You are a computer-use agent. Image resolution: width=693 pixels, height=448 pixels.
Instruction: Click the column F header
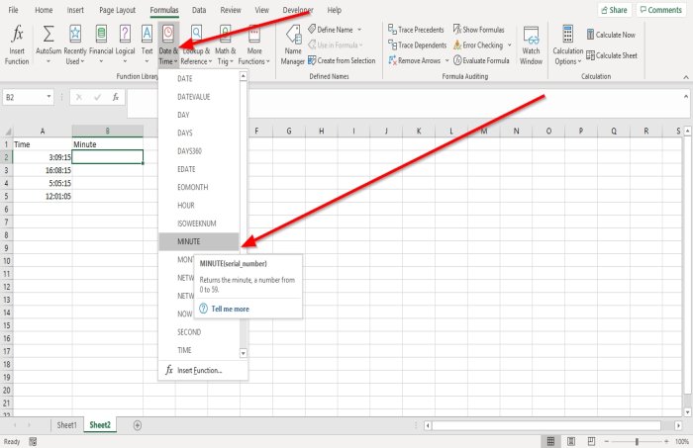click(256, 131)
